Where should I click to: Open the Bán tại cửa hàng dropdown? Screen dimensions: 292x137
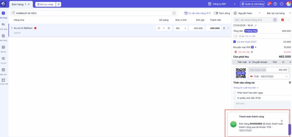click(x=278, y=13)
